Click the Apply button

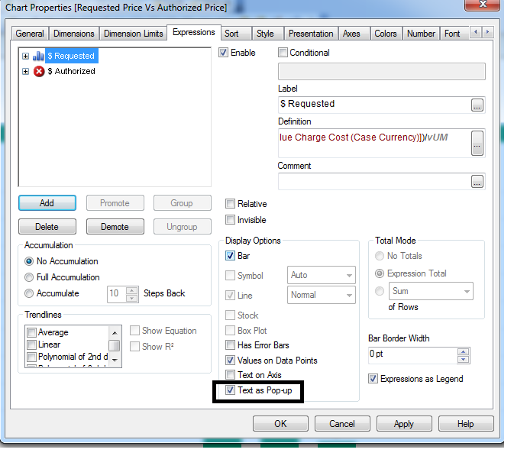(404, 424)
